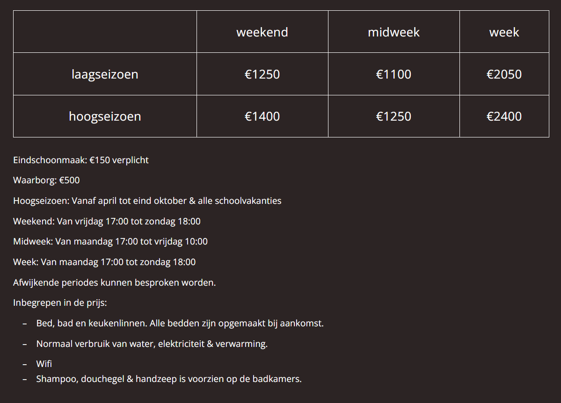The image size is (561, 403).
Task: Click the hoogseizoen midweek price €1250
Action: [x=393, y=116]
